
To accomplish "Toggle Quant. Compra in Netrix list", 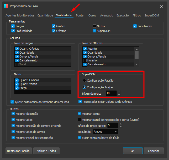I will tap(17, 80).
